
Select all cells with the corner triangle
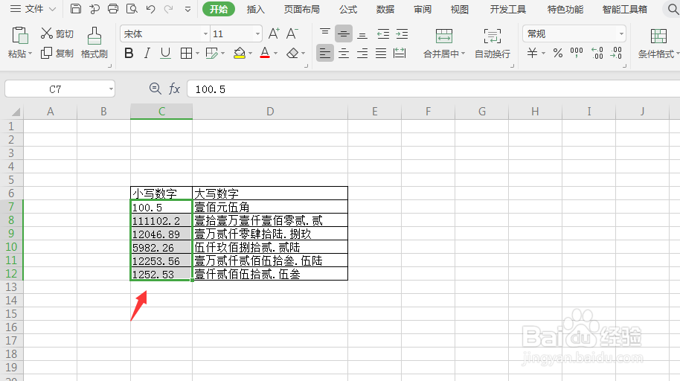(16, 112)
